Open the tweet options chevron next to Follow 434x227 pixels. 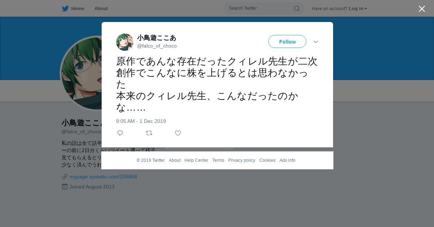coord(316,42)
